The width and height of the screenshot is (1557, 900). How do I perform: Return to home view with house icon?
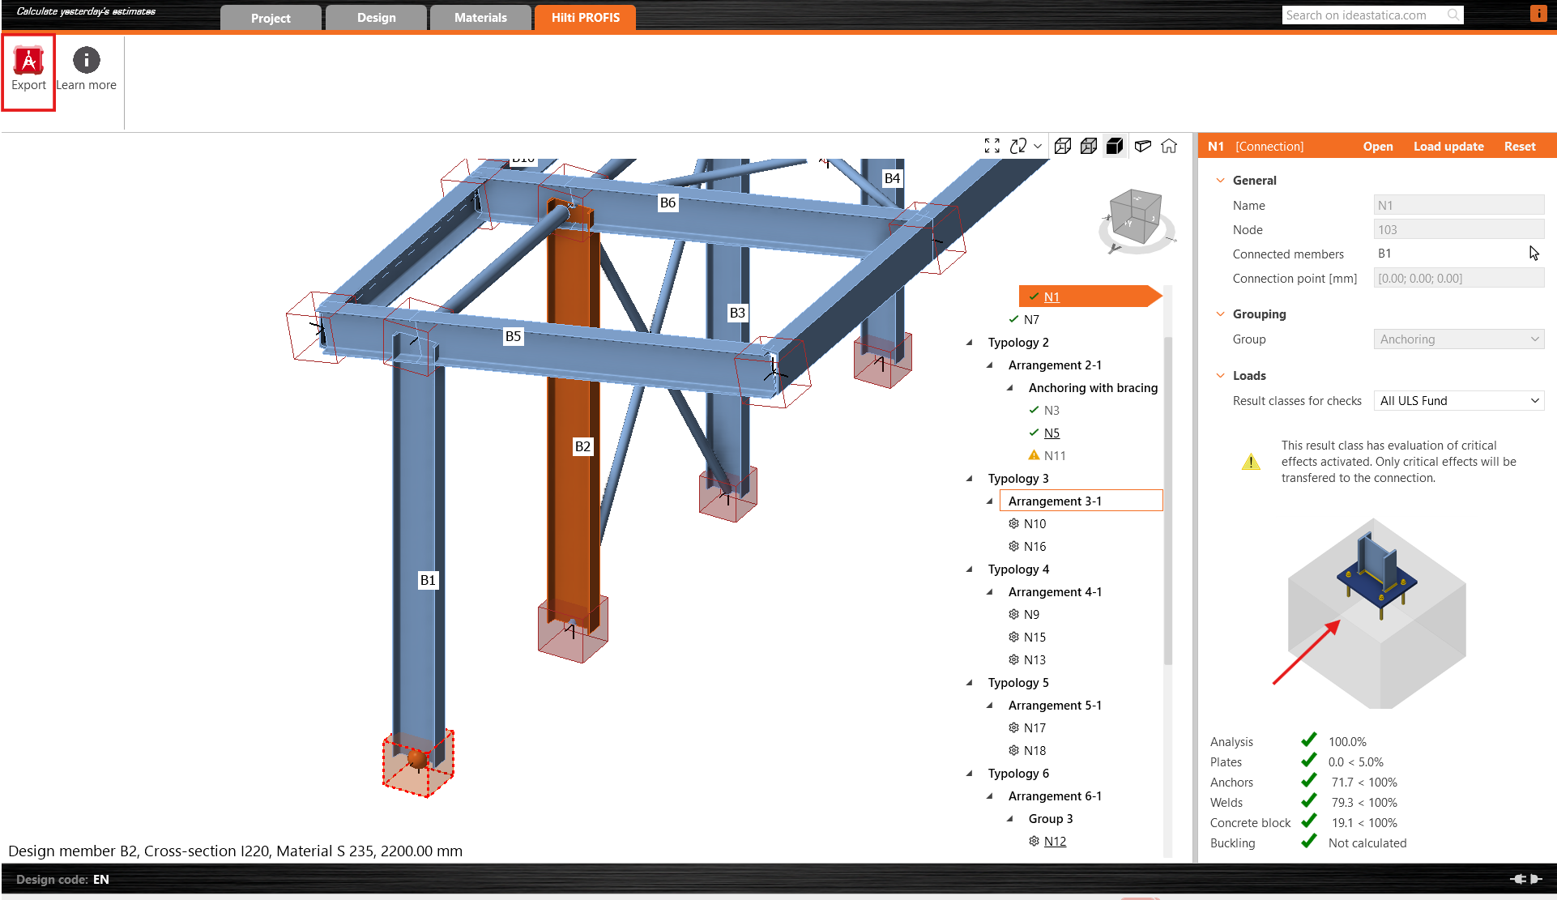click(x=1169, y=146)
